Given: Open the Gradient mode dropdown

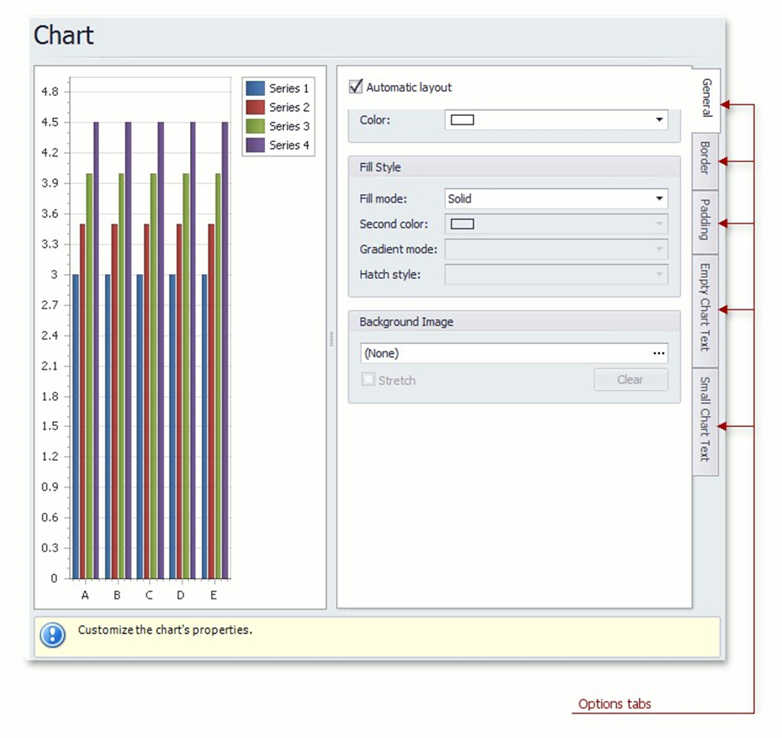Looking at the screenshot, I should pos(659,249).
